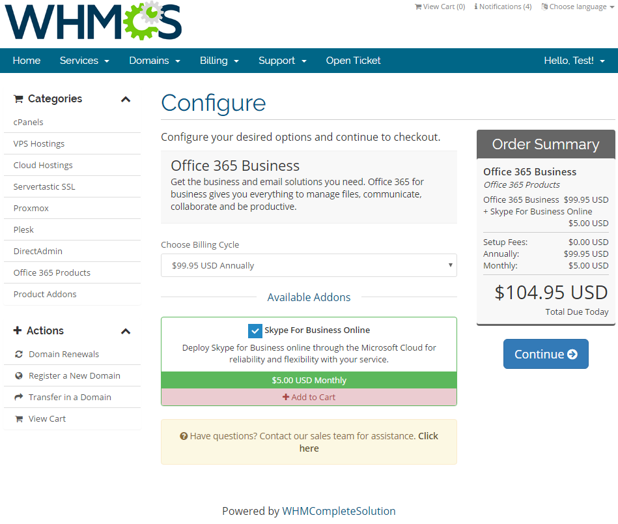Open Notifications (4) in the top bar
The height and width of the screenshot is (524, 618).
coord(503,7)
